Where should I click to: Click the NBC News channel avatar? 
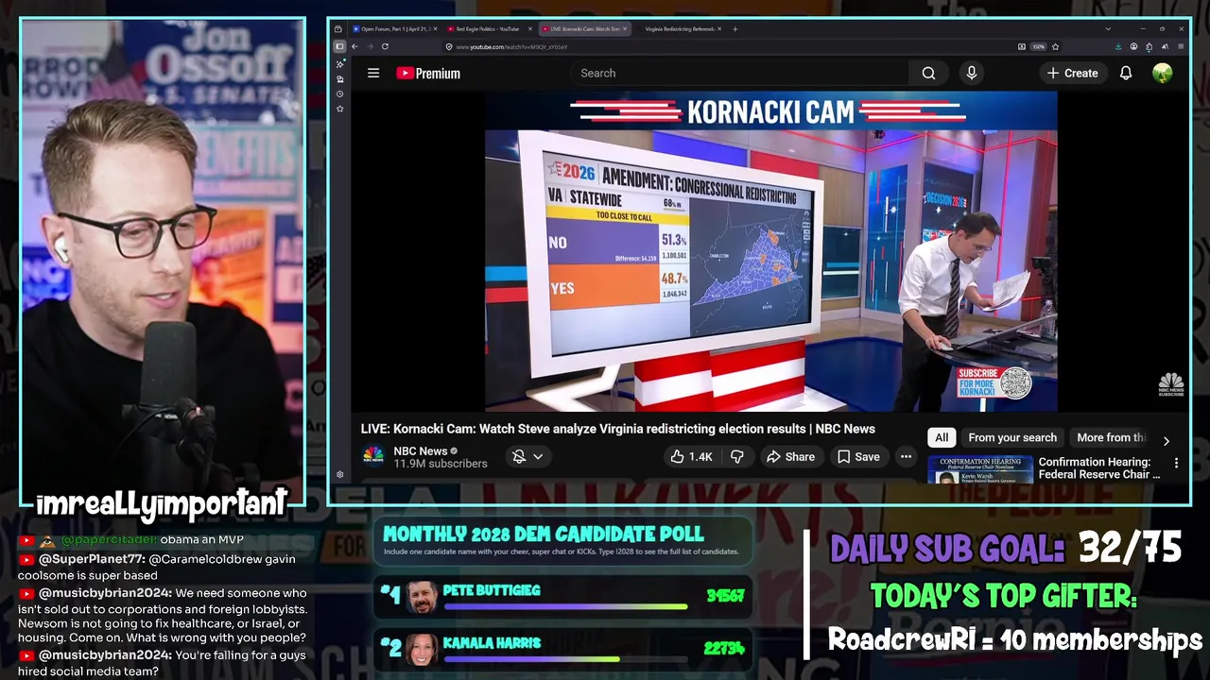(373, 456)
